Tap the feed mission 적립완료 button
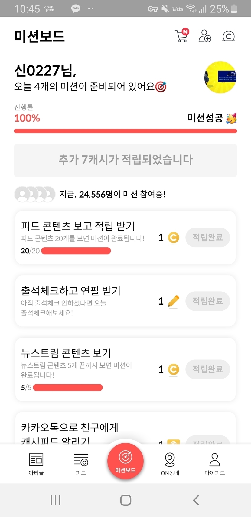This screenshot has width=251, height=517. click(x=208, y=237)
